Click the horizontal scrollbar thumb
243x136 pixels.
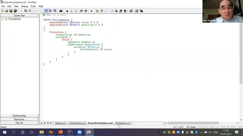click(193, 123)
